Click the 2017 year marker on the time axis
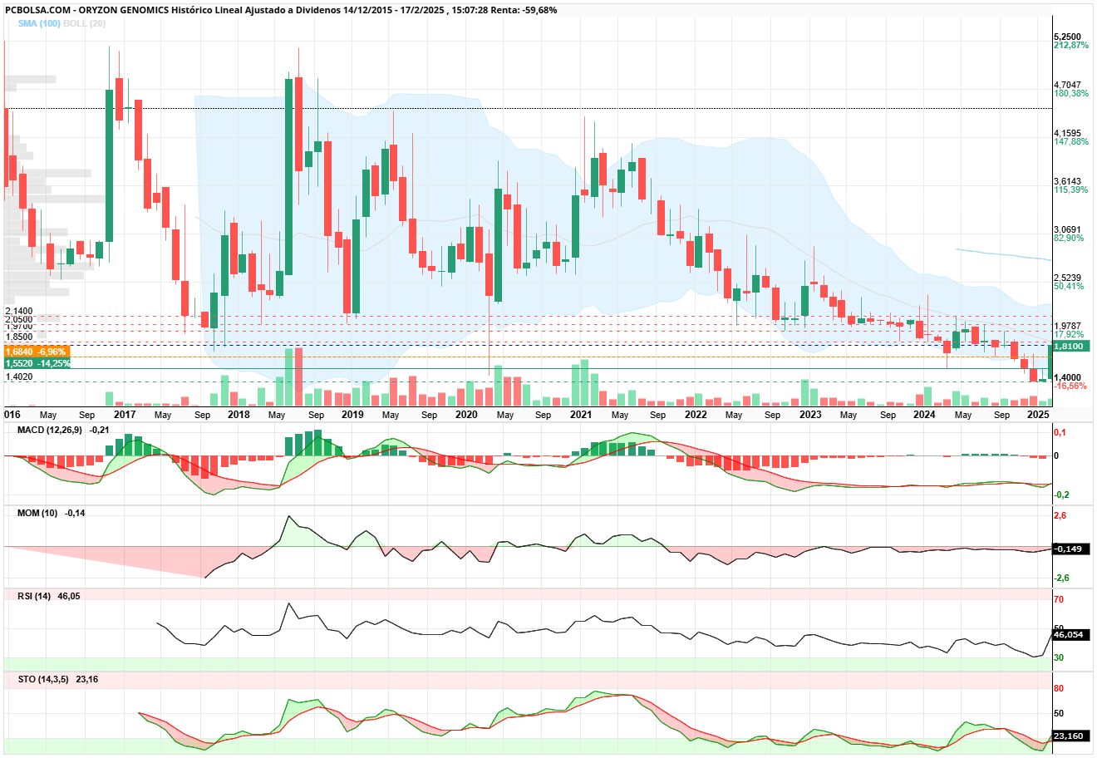 (x=125, y=414)
